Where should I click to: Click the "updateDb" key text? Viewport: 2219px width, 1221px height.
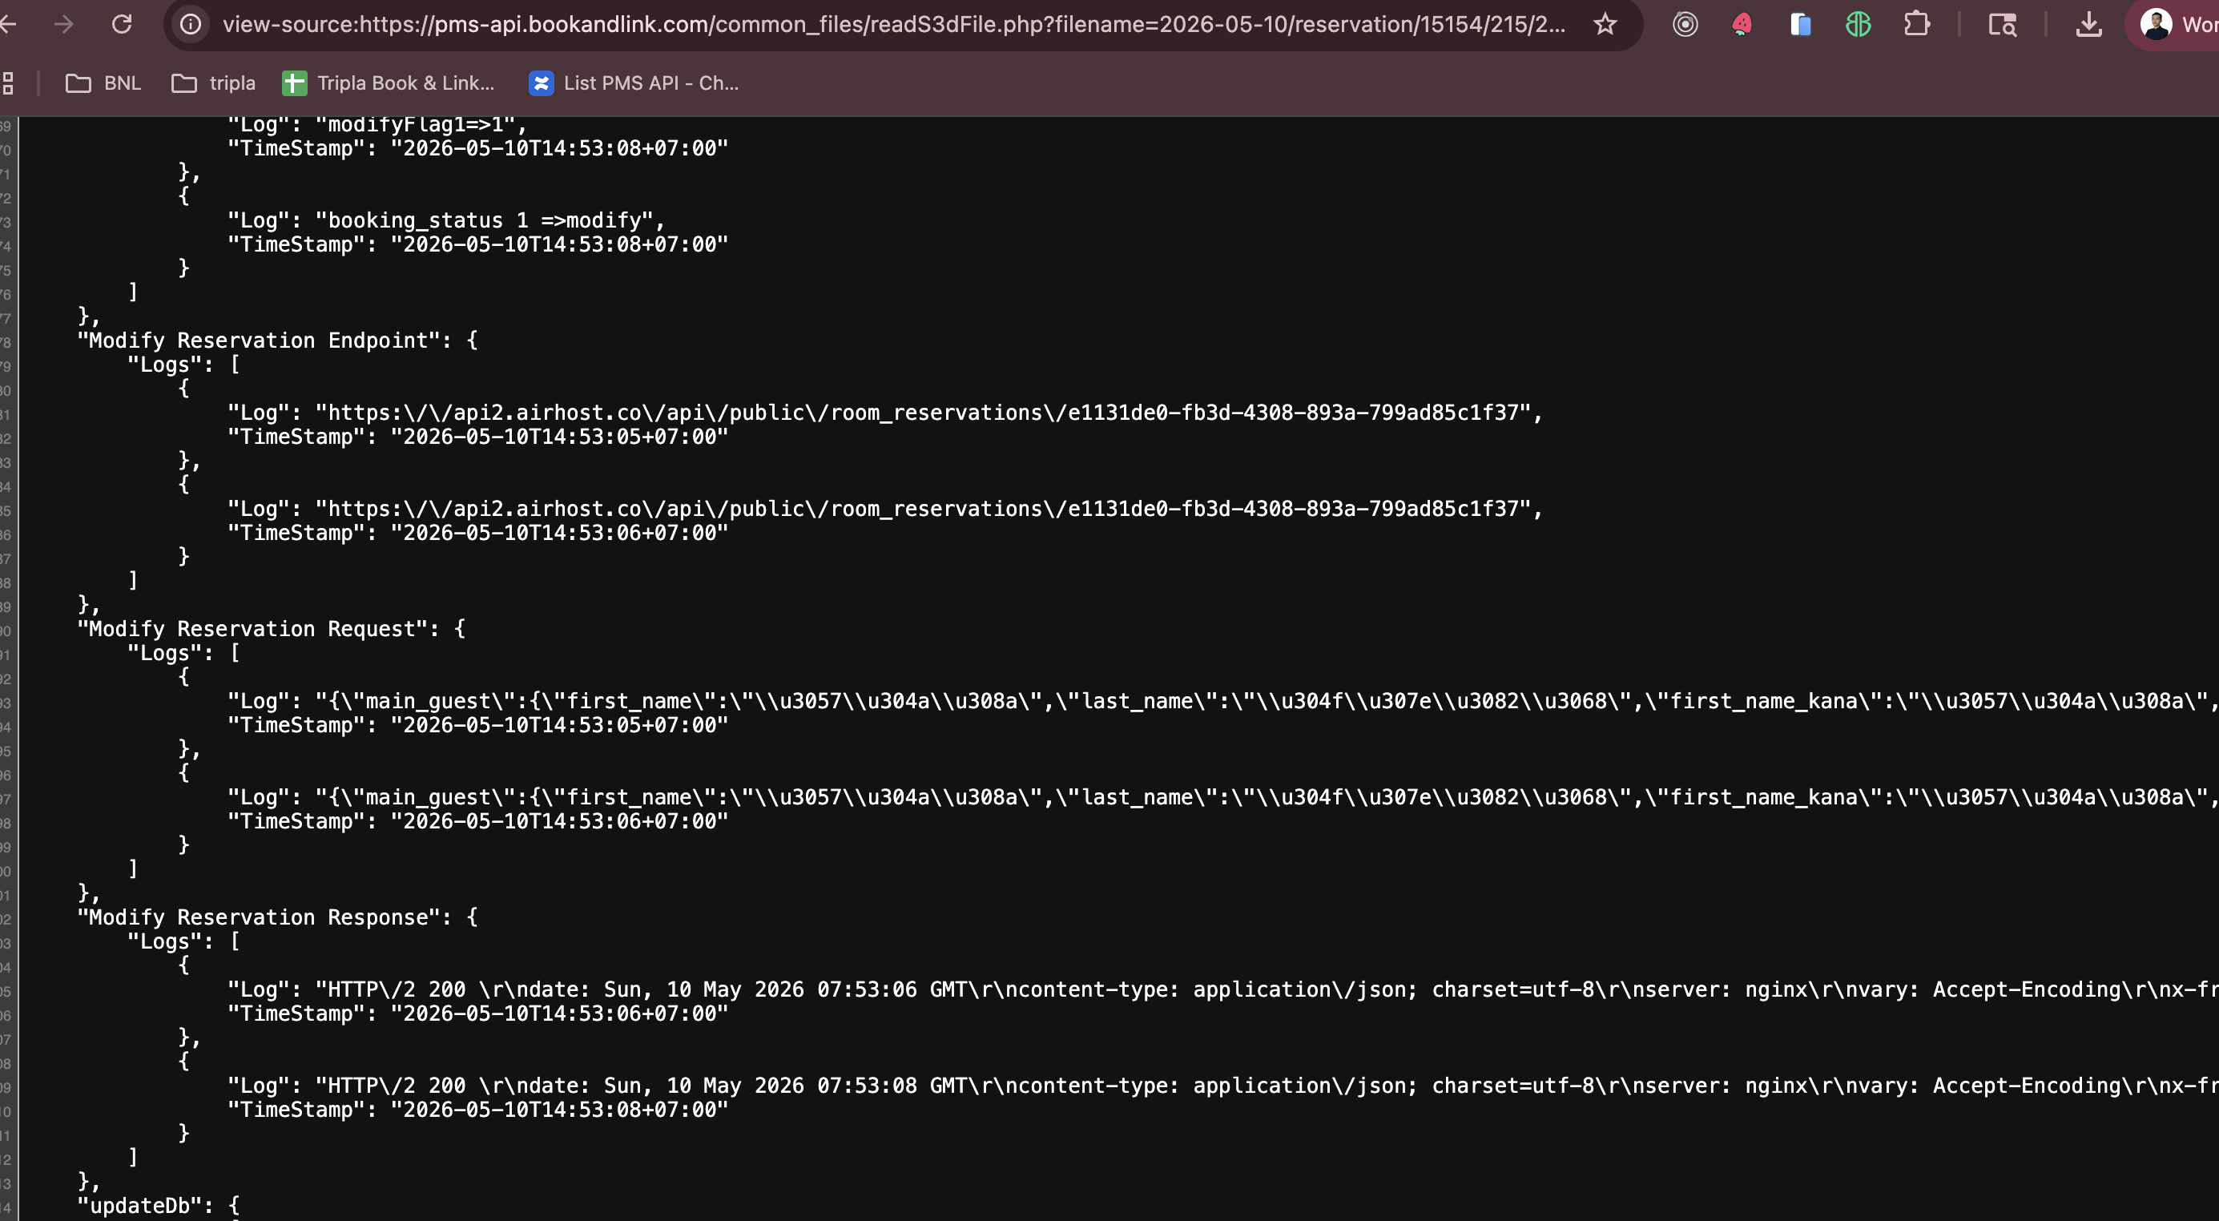point(146,1206)
